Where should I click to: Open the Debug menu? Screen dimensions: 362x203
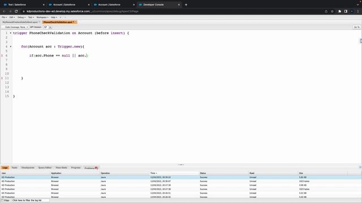(x=21, y=17)
